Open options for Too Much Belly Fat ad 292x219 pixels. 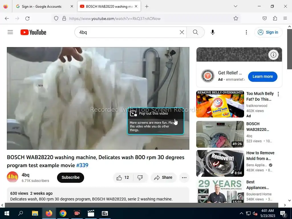[x=278, y=94]
